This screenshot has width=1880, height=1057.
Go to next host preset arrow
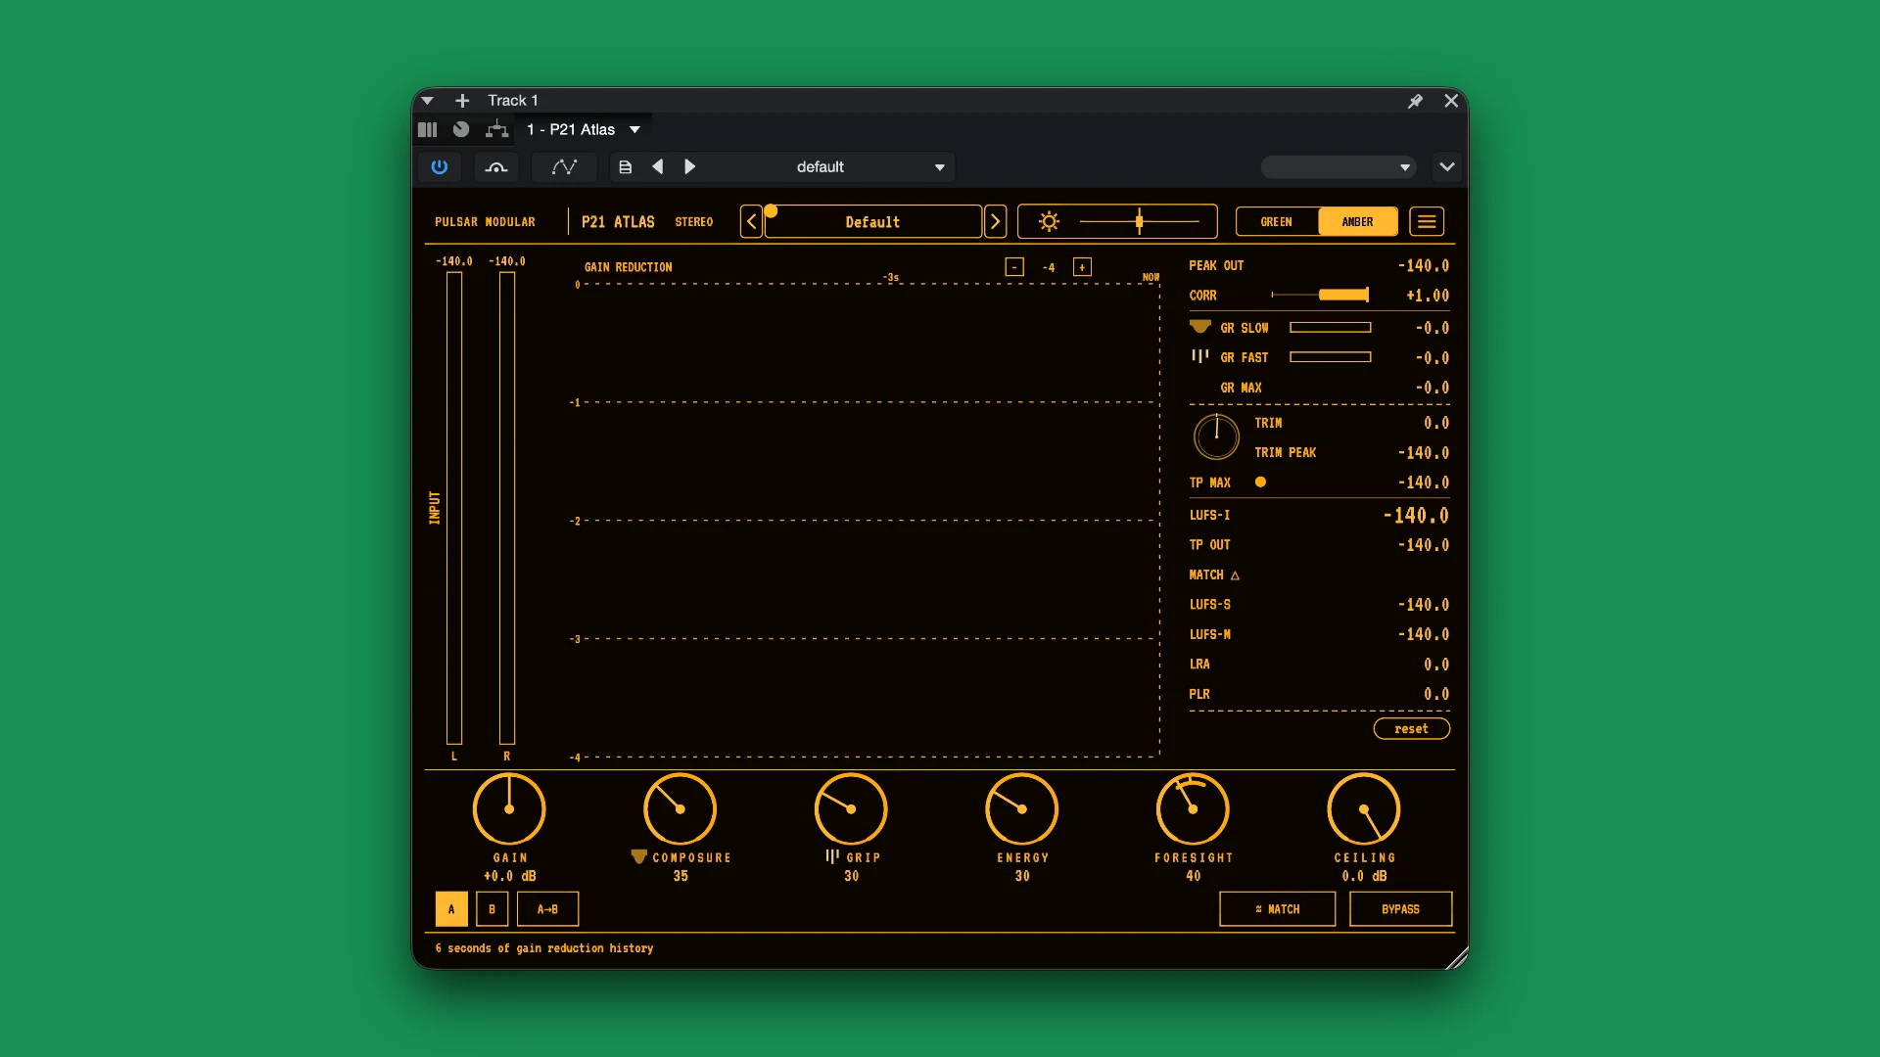pyautogui.click(x=689, y=167)
